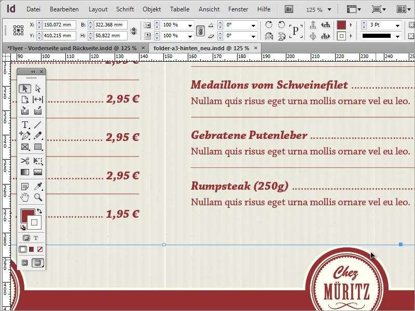Image resolution: width=415 pixels, height=311 pixels.
Task: Select the Rectangle tool
Action: 38,147
